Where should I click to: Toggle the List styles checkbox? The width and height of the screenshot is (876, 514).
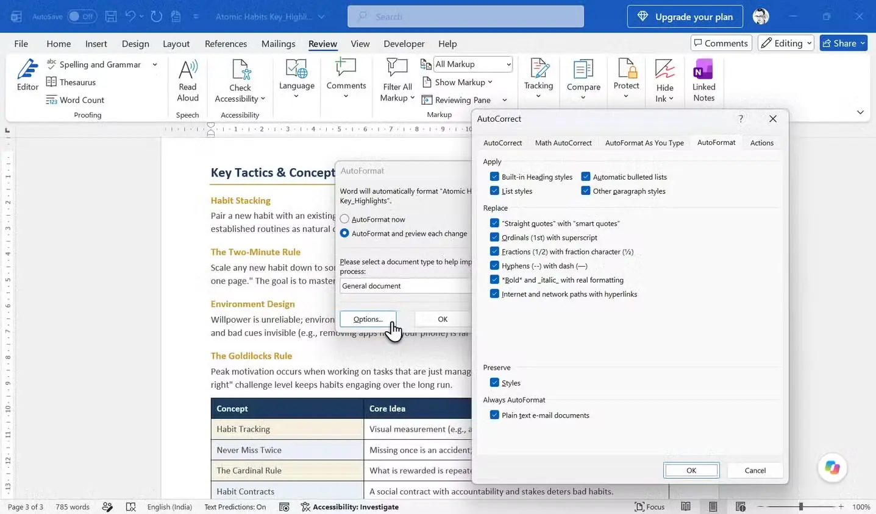494,191
